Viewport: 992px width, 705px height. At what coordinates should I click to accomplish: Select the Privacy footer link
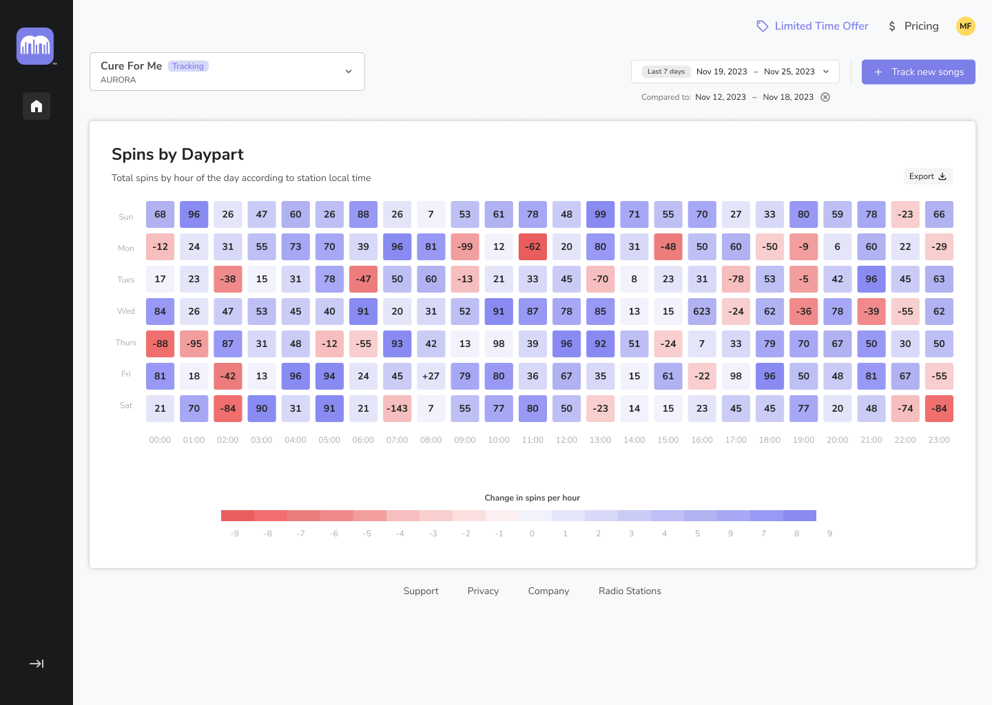click(483, 591)
